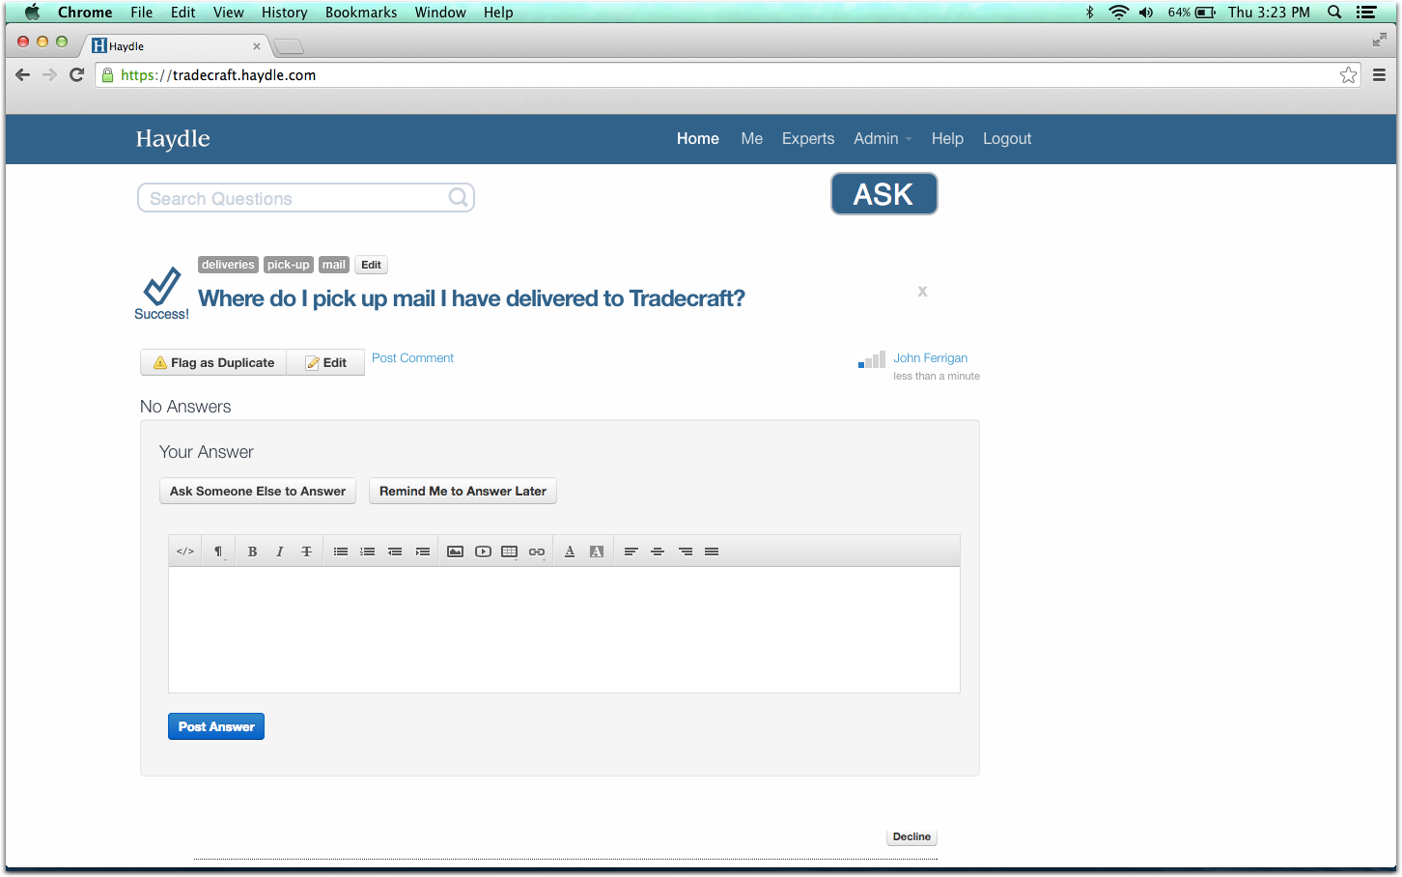
Task: Expand the Admin dropdown menu
Action: click(x=882, y=138)
